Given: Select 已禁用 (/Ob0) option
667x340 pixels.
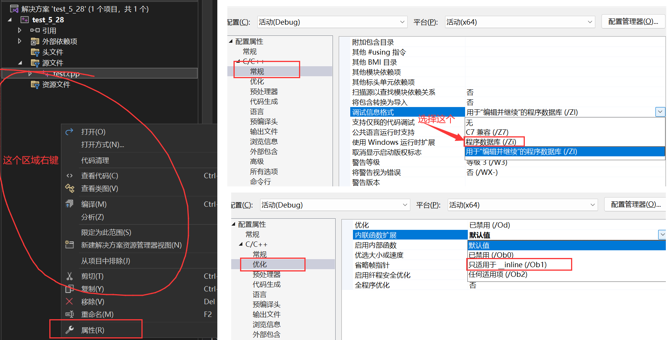Looking at the screenshot, I should (x=567, y=255).
